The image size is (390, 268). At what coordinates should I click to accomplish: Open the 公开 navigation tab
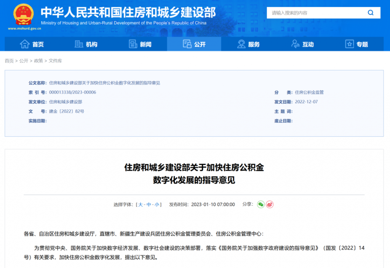[x=194, y=44]
